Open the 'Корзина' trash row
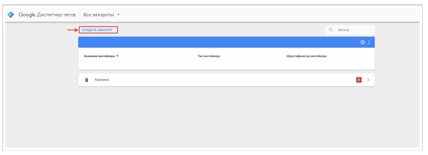 102,80
